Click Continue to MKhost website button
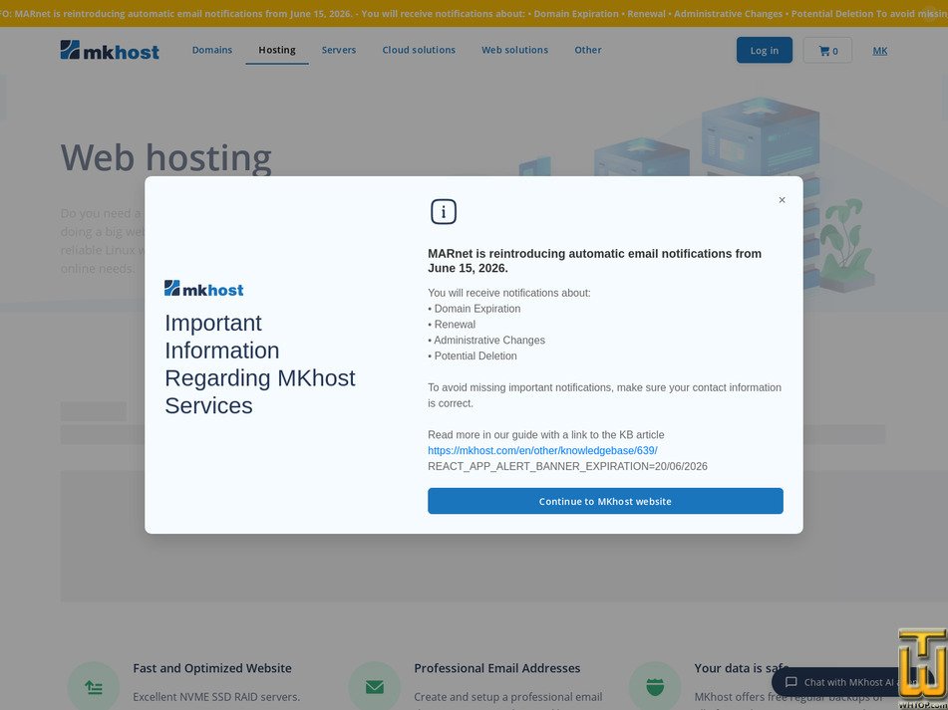948x710 pixels. point(605,501)
